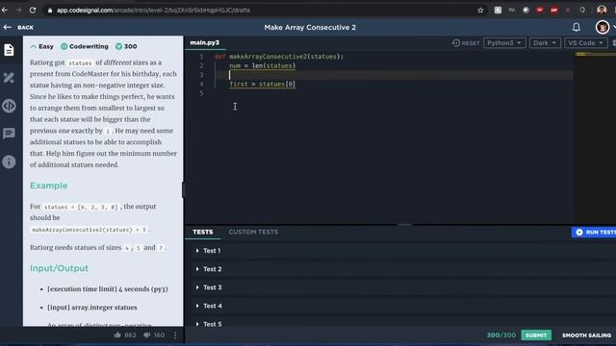This screenshot has height=346, width=616.
Task: Click the thumbs down icon
Action: click(x=146, y=335)
